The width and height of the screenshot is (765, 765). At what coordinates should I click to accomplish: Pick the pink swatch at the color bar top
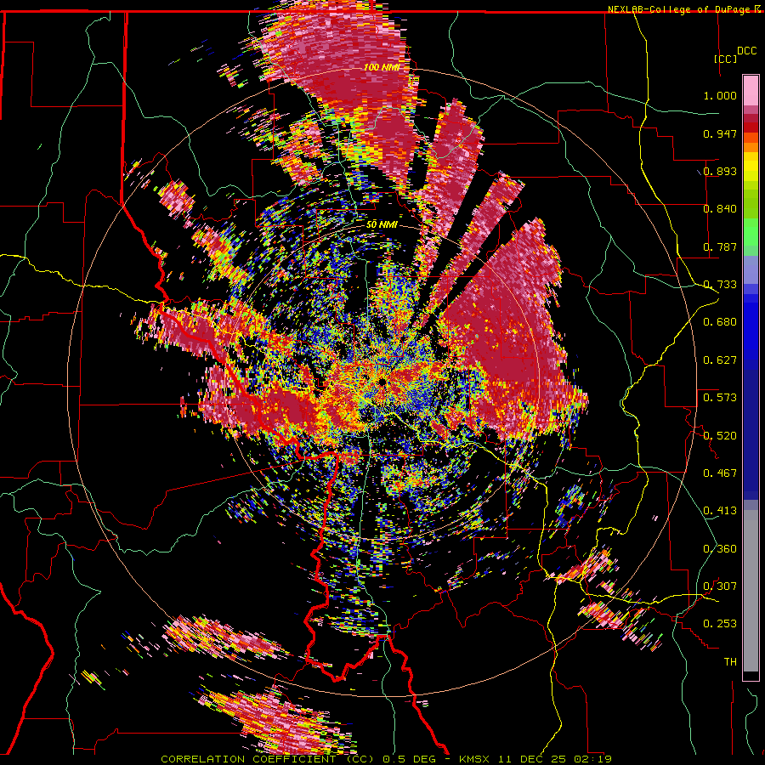tap(751, 90)
